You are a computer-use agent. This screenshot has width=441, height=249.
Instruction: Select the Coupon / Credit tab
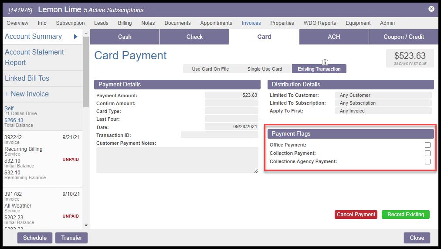[x=404, y=37]
